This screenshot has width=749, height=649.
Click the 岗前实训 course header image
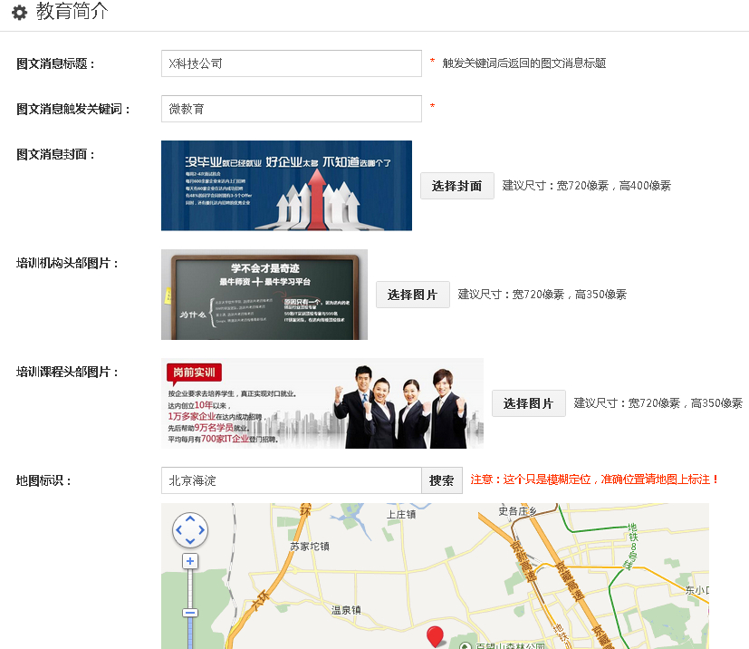pyautogui.click(x=322, y=403)
